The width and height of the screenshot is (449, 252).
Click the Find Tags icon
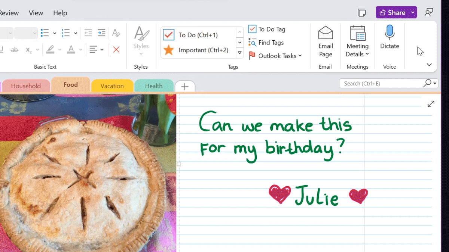[253, 43]
